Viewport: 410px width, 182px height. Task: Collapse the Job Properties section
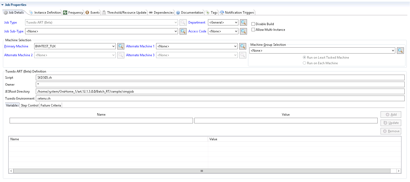tap(2, 5)
